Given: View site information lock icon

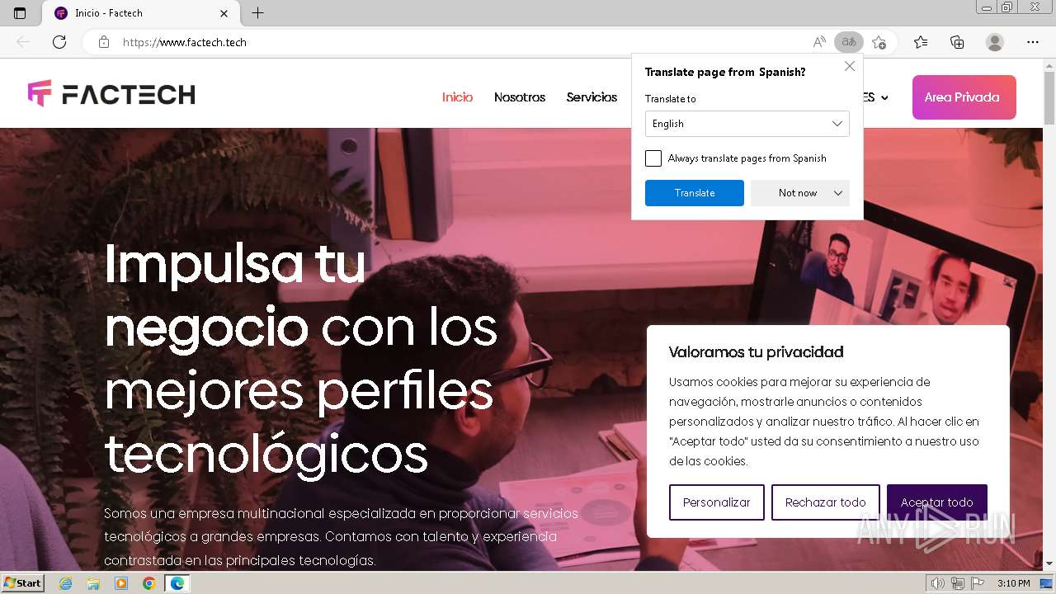Looking at the screenshot, I should (104, 42).
